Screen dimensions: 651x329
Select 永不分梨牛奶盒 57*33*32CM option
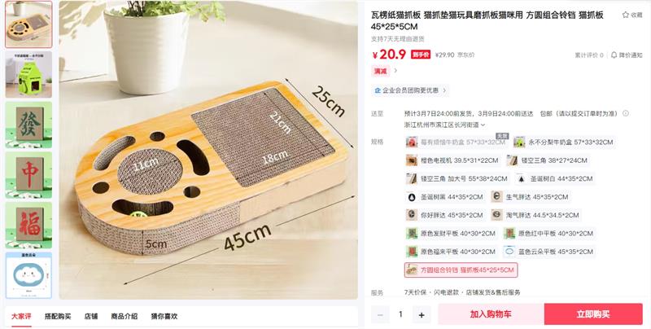pyautogui.click(x=564, y=142)
